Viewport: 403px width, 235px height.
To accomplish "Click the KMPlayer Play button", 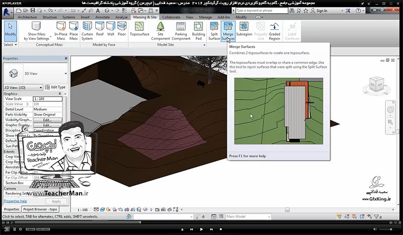I will pos(201,229).
